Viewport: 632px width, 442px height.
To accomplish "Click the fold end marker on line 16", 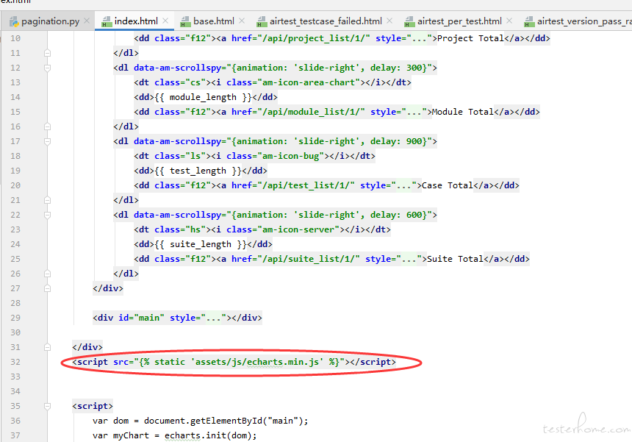I will (47, 126).
